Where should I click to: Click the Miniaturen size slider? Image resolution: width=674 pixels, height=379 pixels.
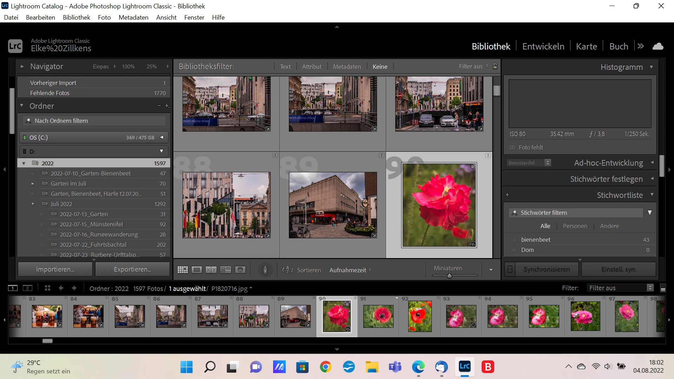click(x=449, y=276)
